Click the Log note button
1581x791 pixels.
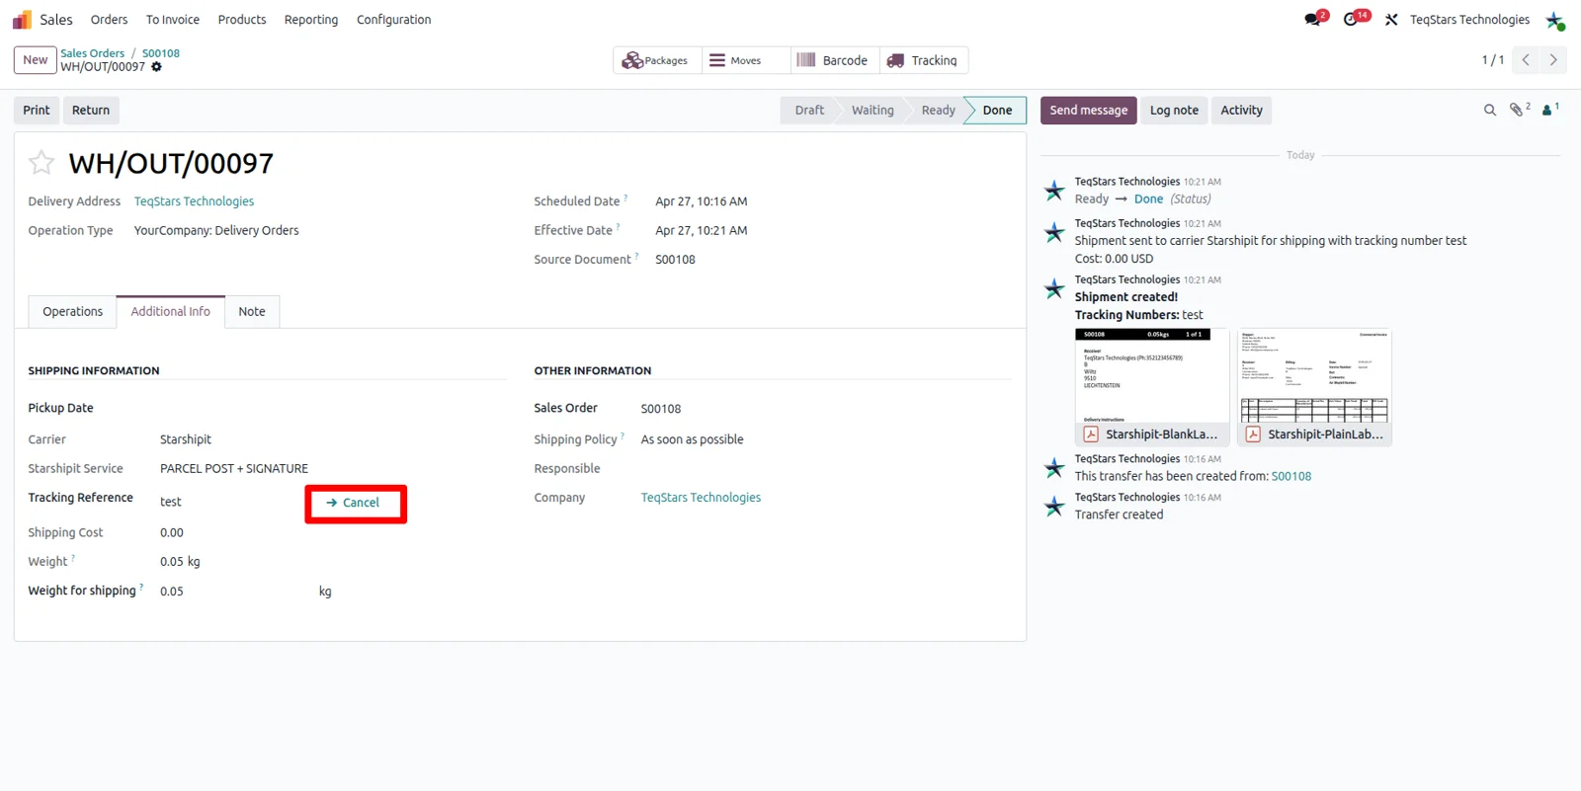pyautogui.click(x=1174, y=111)
